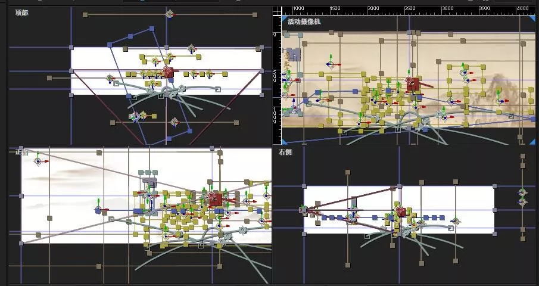This screenshot has width=539, height=286.
Task: Select the red camera box in 顶部 view
Action: point(170,73)
